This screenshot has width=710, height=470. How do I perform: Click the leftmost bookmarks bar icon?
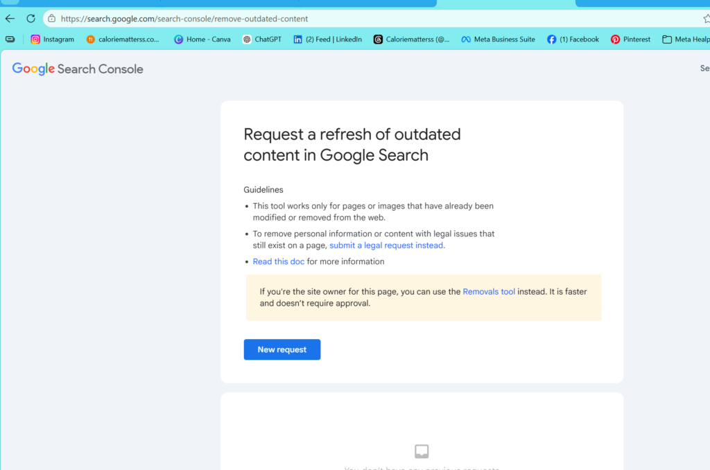coord(10,40)
